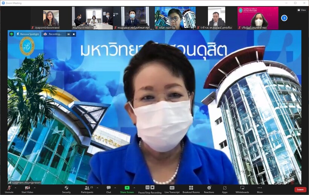Screen dimensions: 309x195
Task: Open the More menu
Action: pyautogui.click(x=260, y=189)
